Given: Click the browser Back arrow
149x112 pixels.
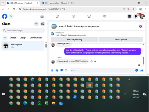Looking at the screenshot, I should [3, 9].
